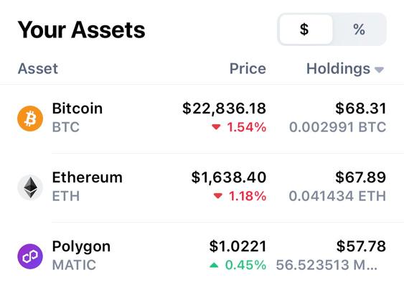Click the purple Polygon logo icon
404x298 pixels.
pyautogui.click(x=30, y=256)
